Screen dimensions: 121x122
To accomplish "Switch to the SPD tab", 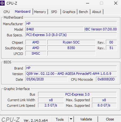I will click(54, 12).
